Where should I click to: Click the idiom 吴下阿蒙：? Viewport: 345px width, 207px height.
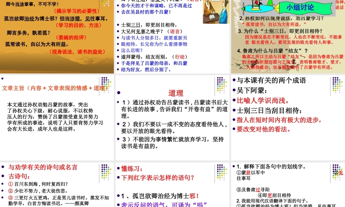pos(252,91)
